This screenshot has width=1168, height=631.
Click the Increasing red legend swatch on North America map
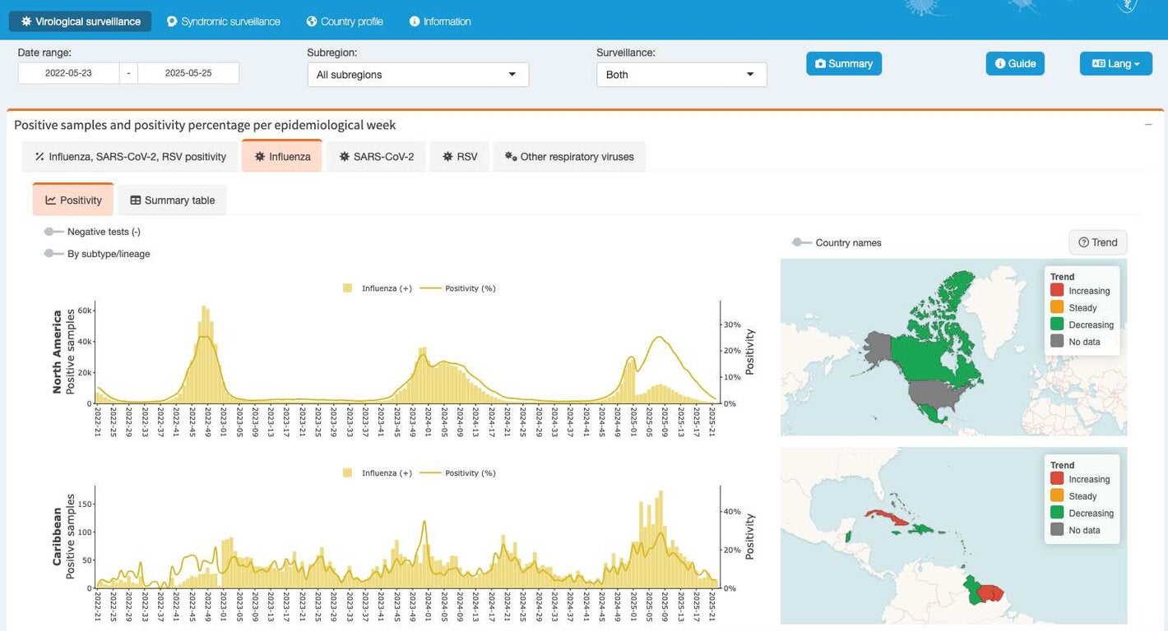[x=1057, y=291]
